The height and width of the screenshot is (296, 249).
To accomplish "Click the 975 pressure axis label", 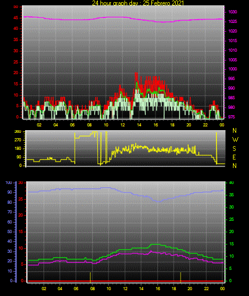I will [231, 117].
